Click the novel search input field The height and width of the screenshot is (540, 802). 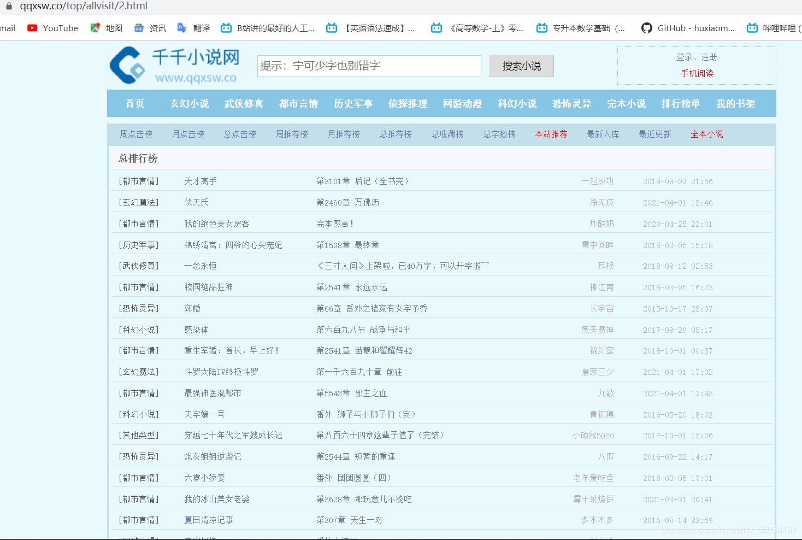coord(369,66)
